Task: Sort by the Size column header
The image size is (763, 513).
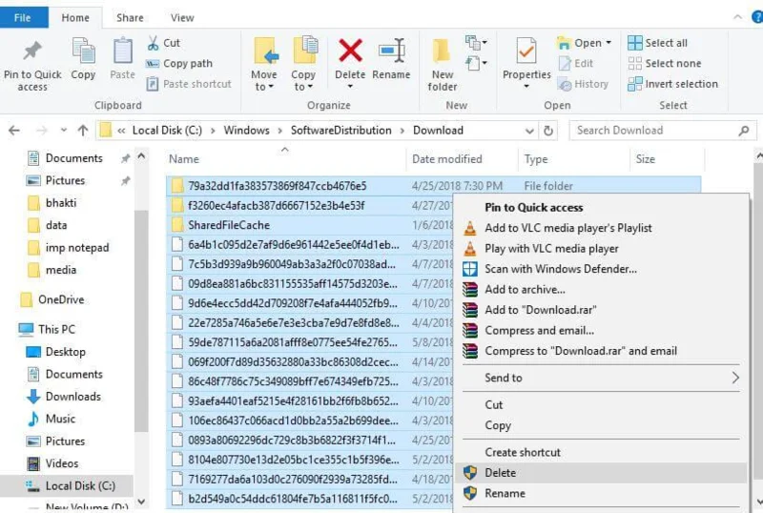Action: 667,159
